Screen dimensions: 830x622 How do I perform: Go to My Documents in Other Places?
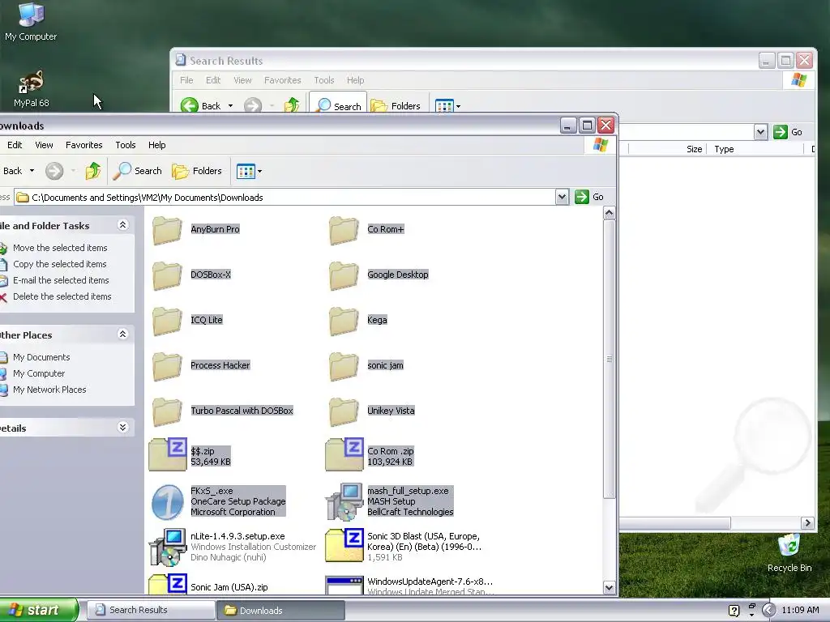coord(41,357)
